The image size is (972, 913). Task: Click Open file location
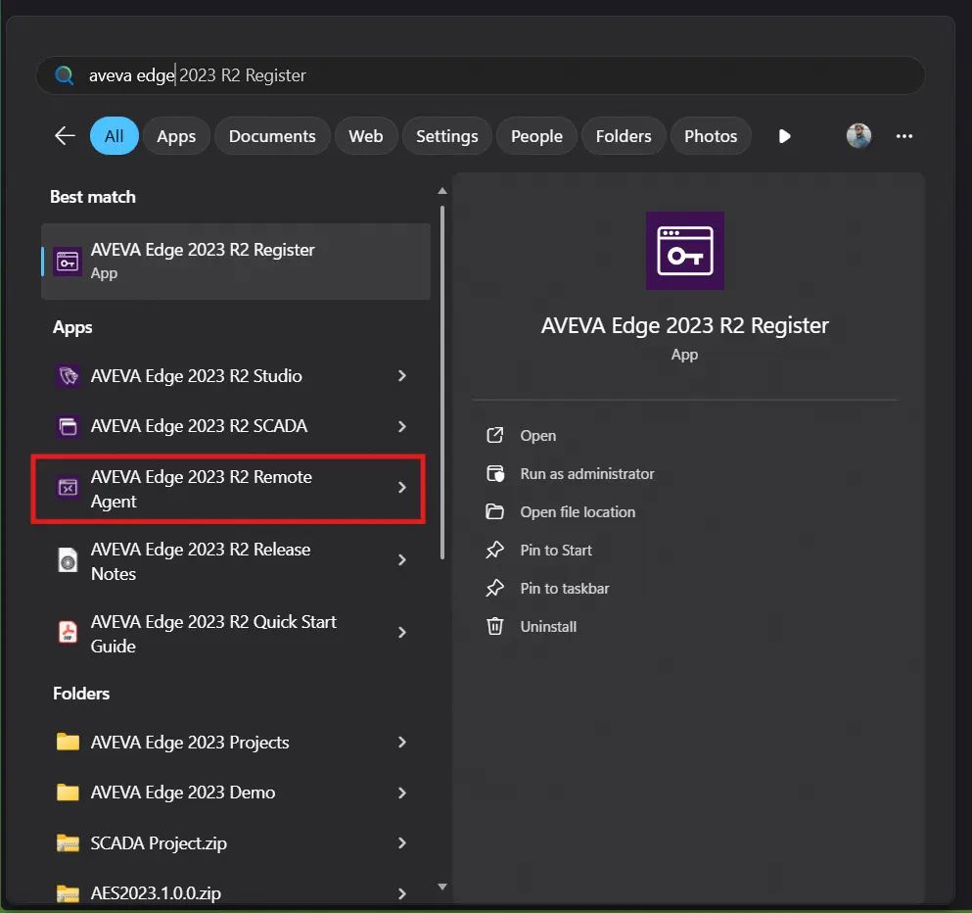pyautogui.click(x=578, y=511)
